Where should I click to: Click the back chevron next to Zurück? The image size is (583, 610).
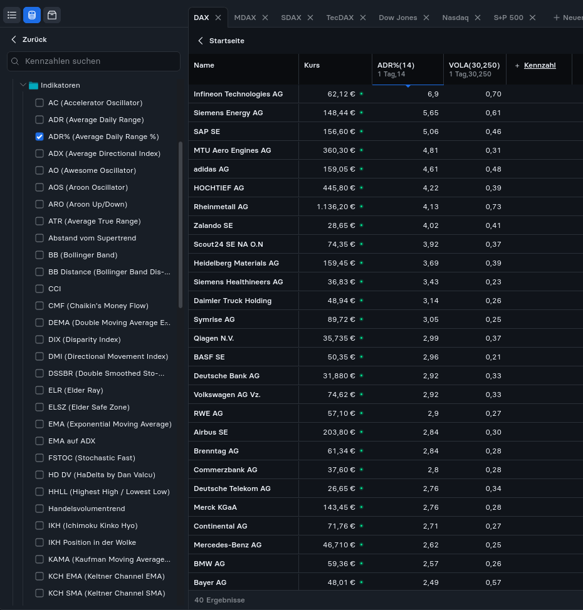[14, 39]
